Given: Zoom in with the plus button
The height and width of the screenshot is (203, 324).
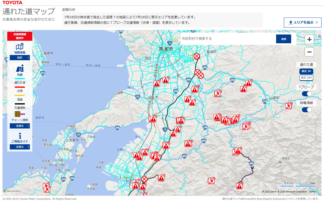Looking at the screenshot, I should 309,39.
